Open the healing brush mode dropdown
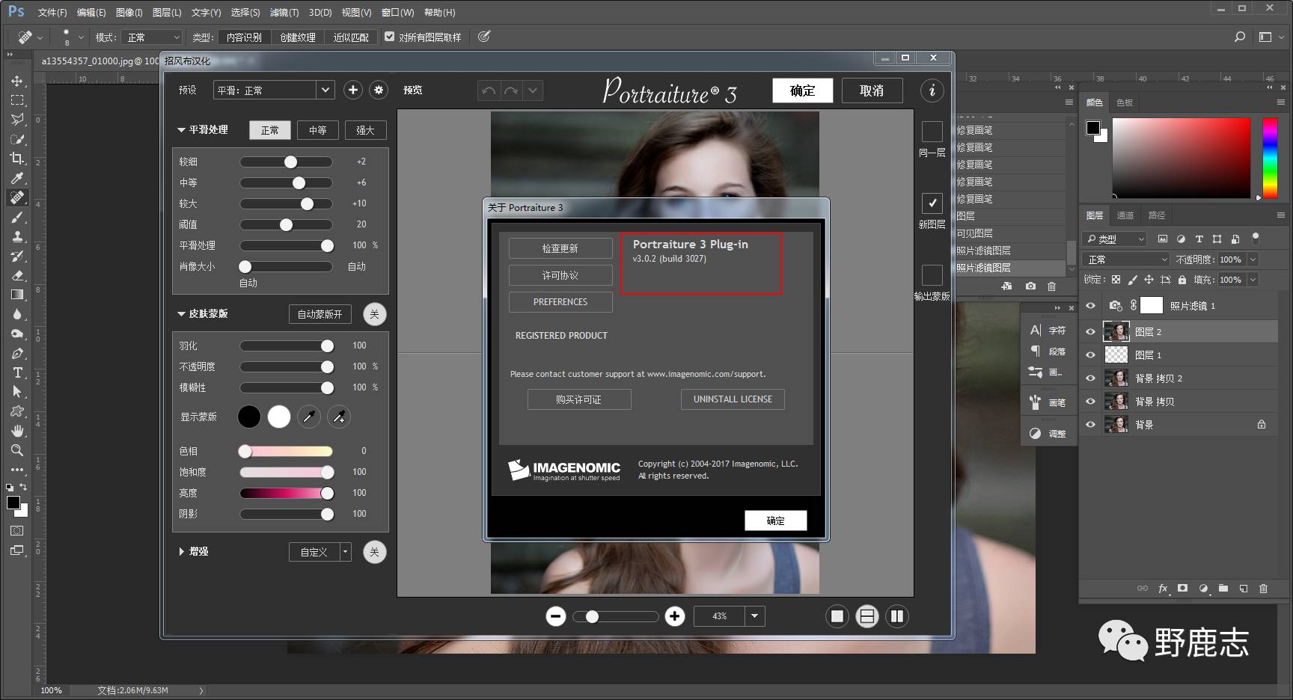This screenshot has height=700, width=1293. click(x=153, y=37)
